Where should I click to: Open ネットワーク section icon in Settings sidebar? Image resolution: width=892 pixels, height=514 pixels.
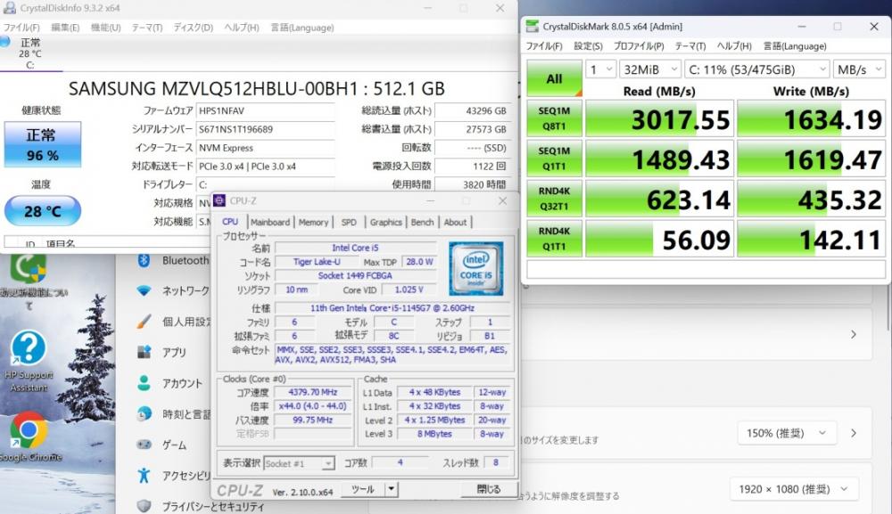click(144, 290)
